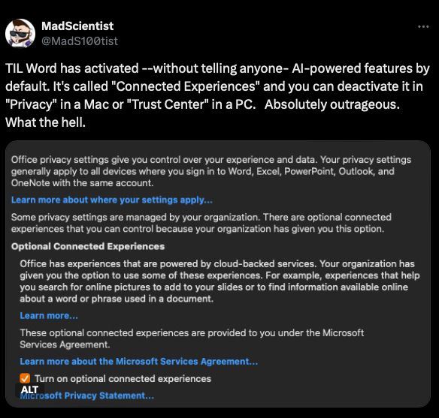Click the 'Turn on optional connected experiences' label

123,379
